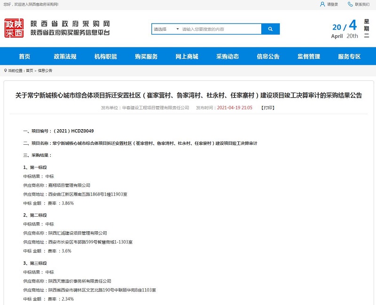Open the 请选择 dropdown in search bar
Image resolution: width=376 pixels, height=305 pixels.
pos(166,29)
